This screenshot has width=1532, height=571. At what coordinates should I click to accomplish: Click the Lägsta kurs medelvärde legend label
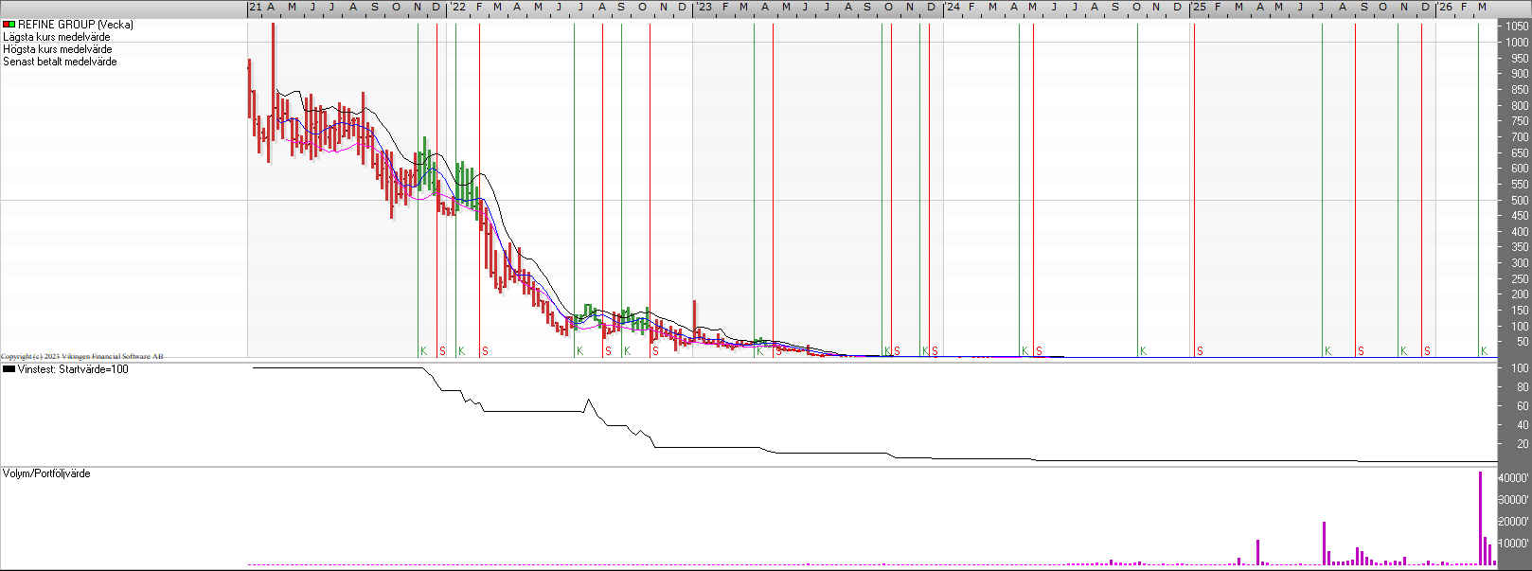point(56,37)
